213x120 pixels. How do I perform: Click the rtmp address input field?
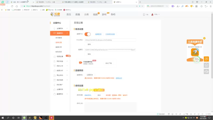pos(110,40)
